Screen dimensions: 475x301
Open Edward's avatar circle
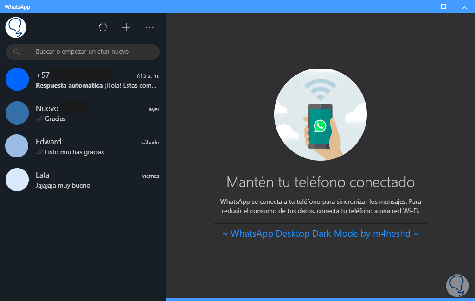(x=17, y=146)
